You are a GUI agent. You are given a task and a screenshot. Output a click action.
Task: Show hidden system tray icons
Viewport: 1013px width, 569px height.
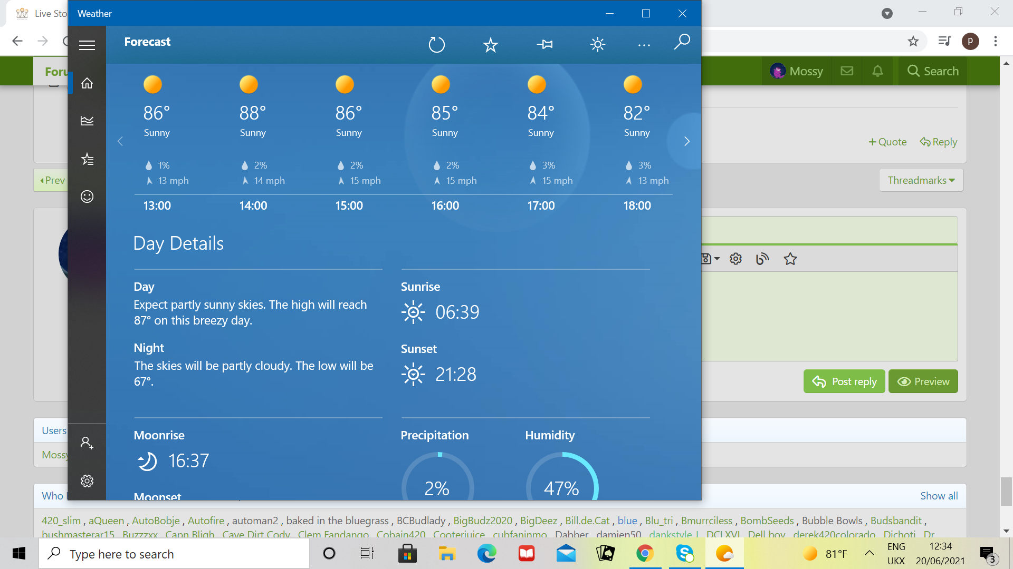coord(869,553)
